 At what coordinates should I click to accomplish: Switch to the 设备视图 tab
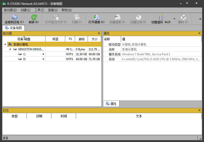[x=14, y=28]
